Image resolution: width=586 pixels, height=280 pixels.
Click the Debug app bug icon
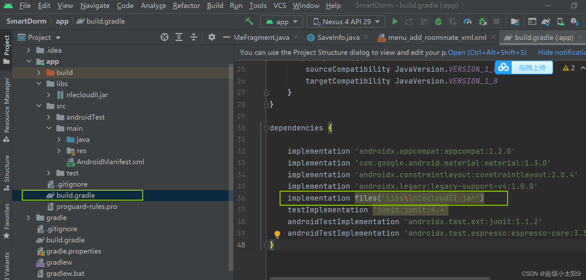438,22
